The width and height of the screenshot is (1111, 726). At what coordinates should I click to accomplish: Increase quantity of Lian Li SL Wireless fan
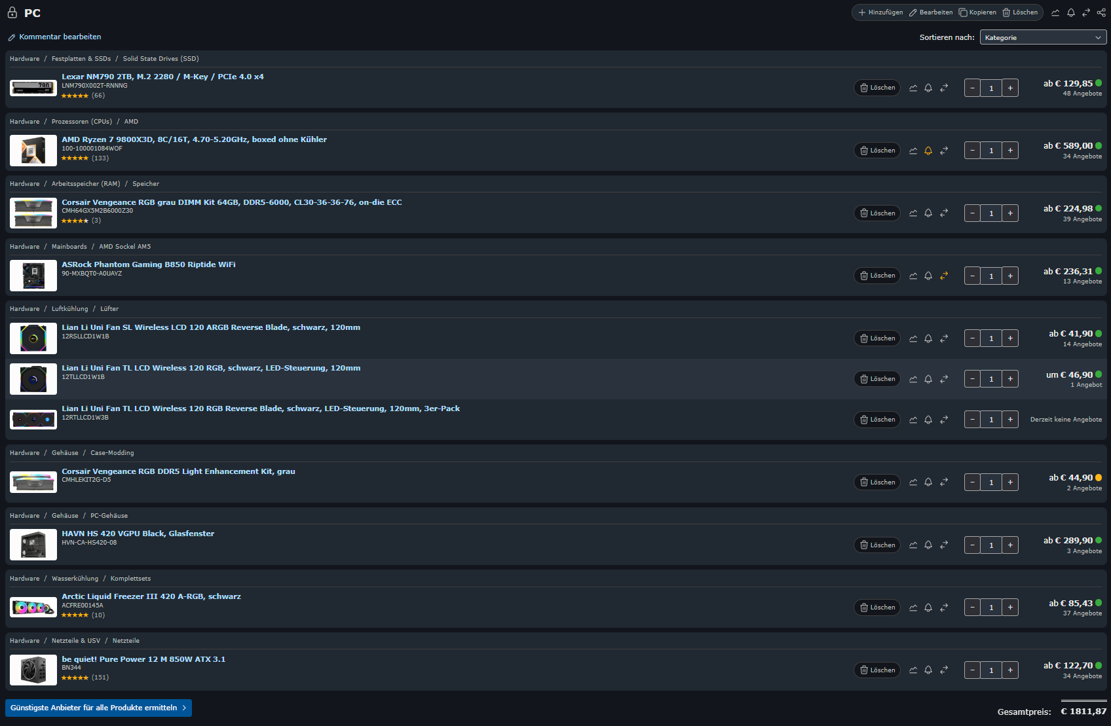click(1010, 338)
